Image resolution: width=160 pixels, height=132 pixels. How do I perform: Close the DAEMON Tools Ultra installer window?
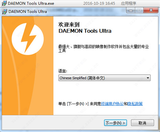click(x=151, y=10)
